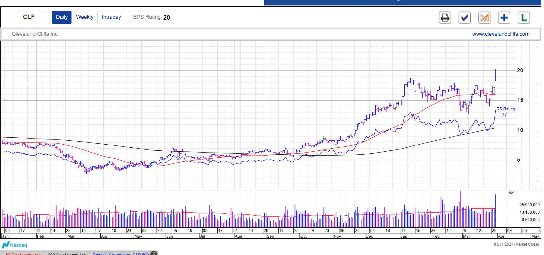Click the EPS Rating 20 box
Viewport: 544px width, 255px height.
point(151,17)
